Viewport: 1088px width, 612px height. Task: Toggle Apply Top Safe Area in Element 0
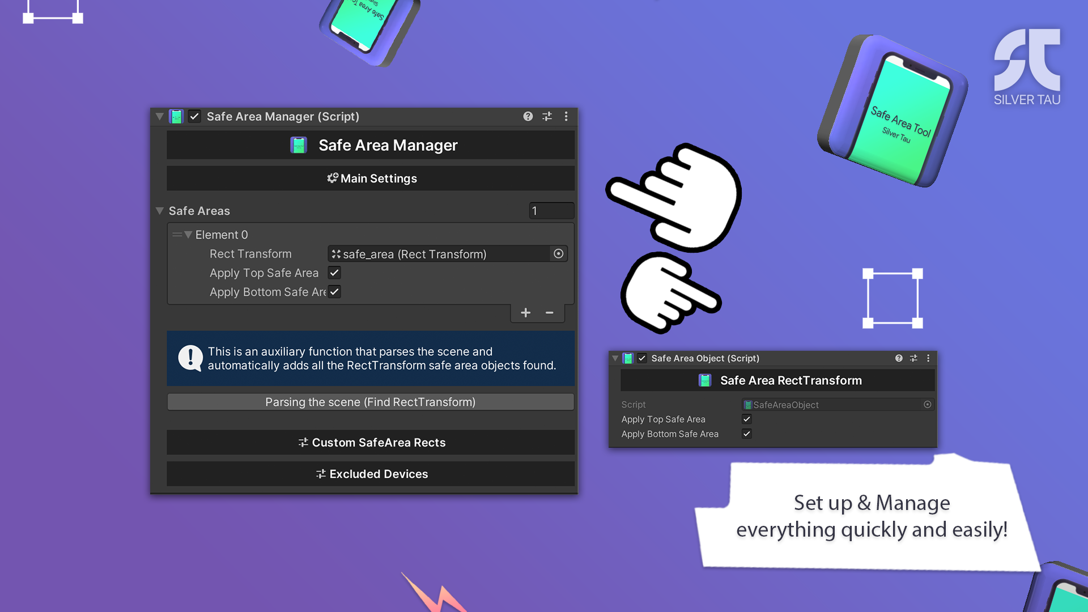pos(334,273)
